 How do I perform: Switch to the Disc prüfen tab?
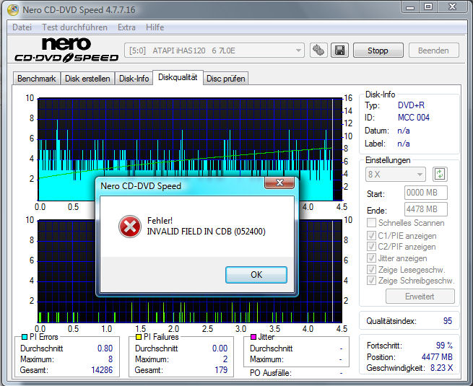[226, 78]
